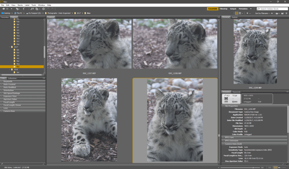Open thumbnail quality options icon
The height and width of the screenshot is (169, 289).
tap(241, 13)
